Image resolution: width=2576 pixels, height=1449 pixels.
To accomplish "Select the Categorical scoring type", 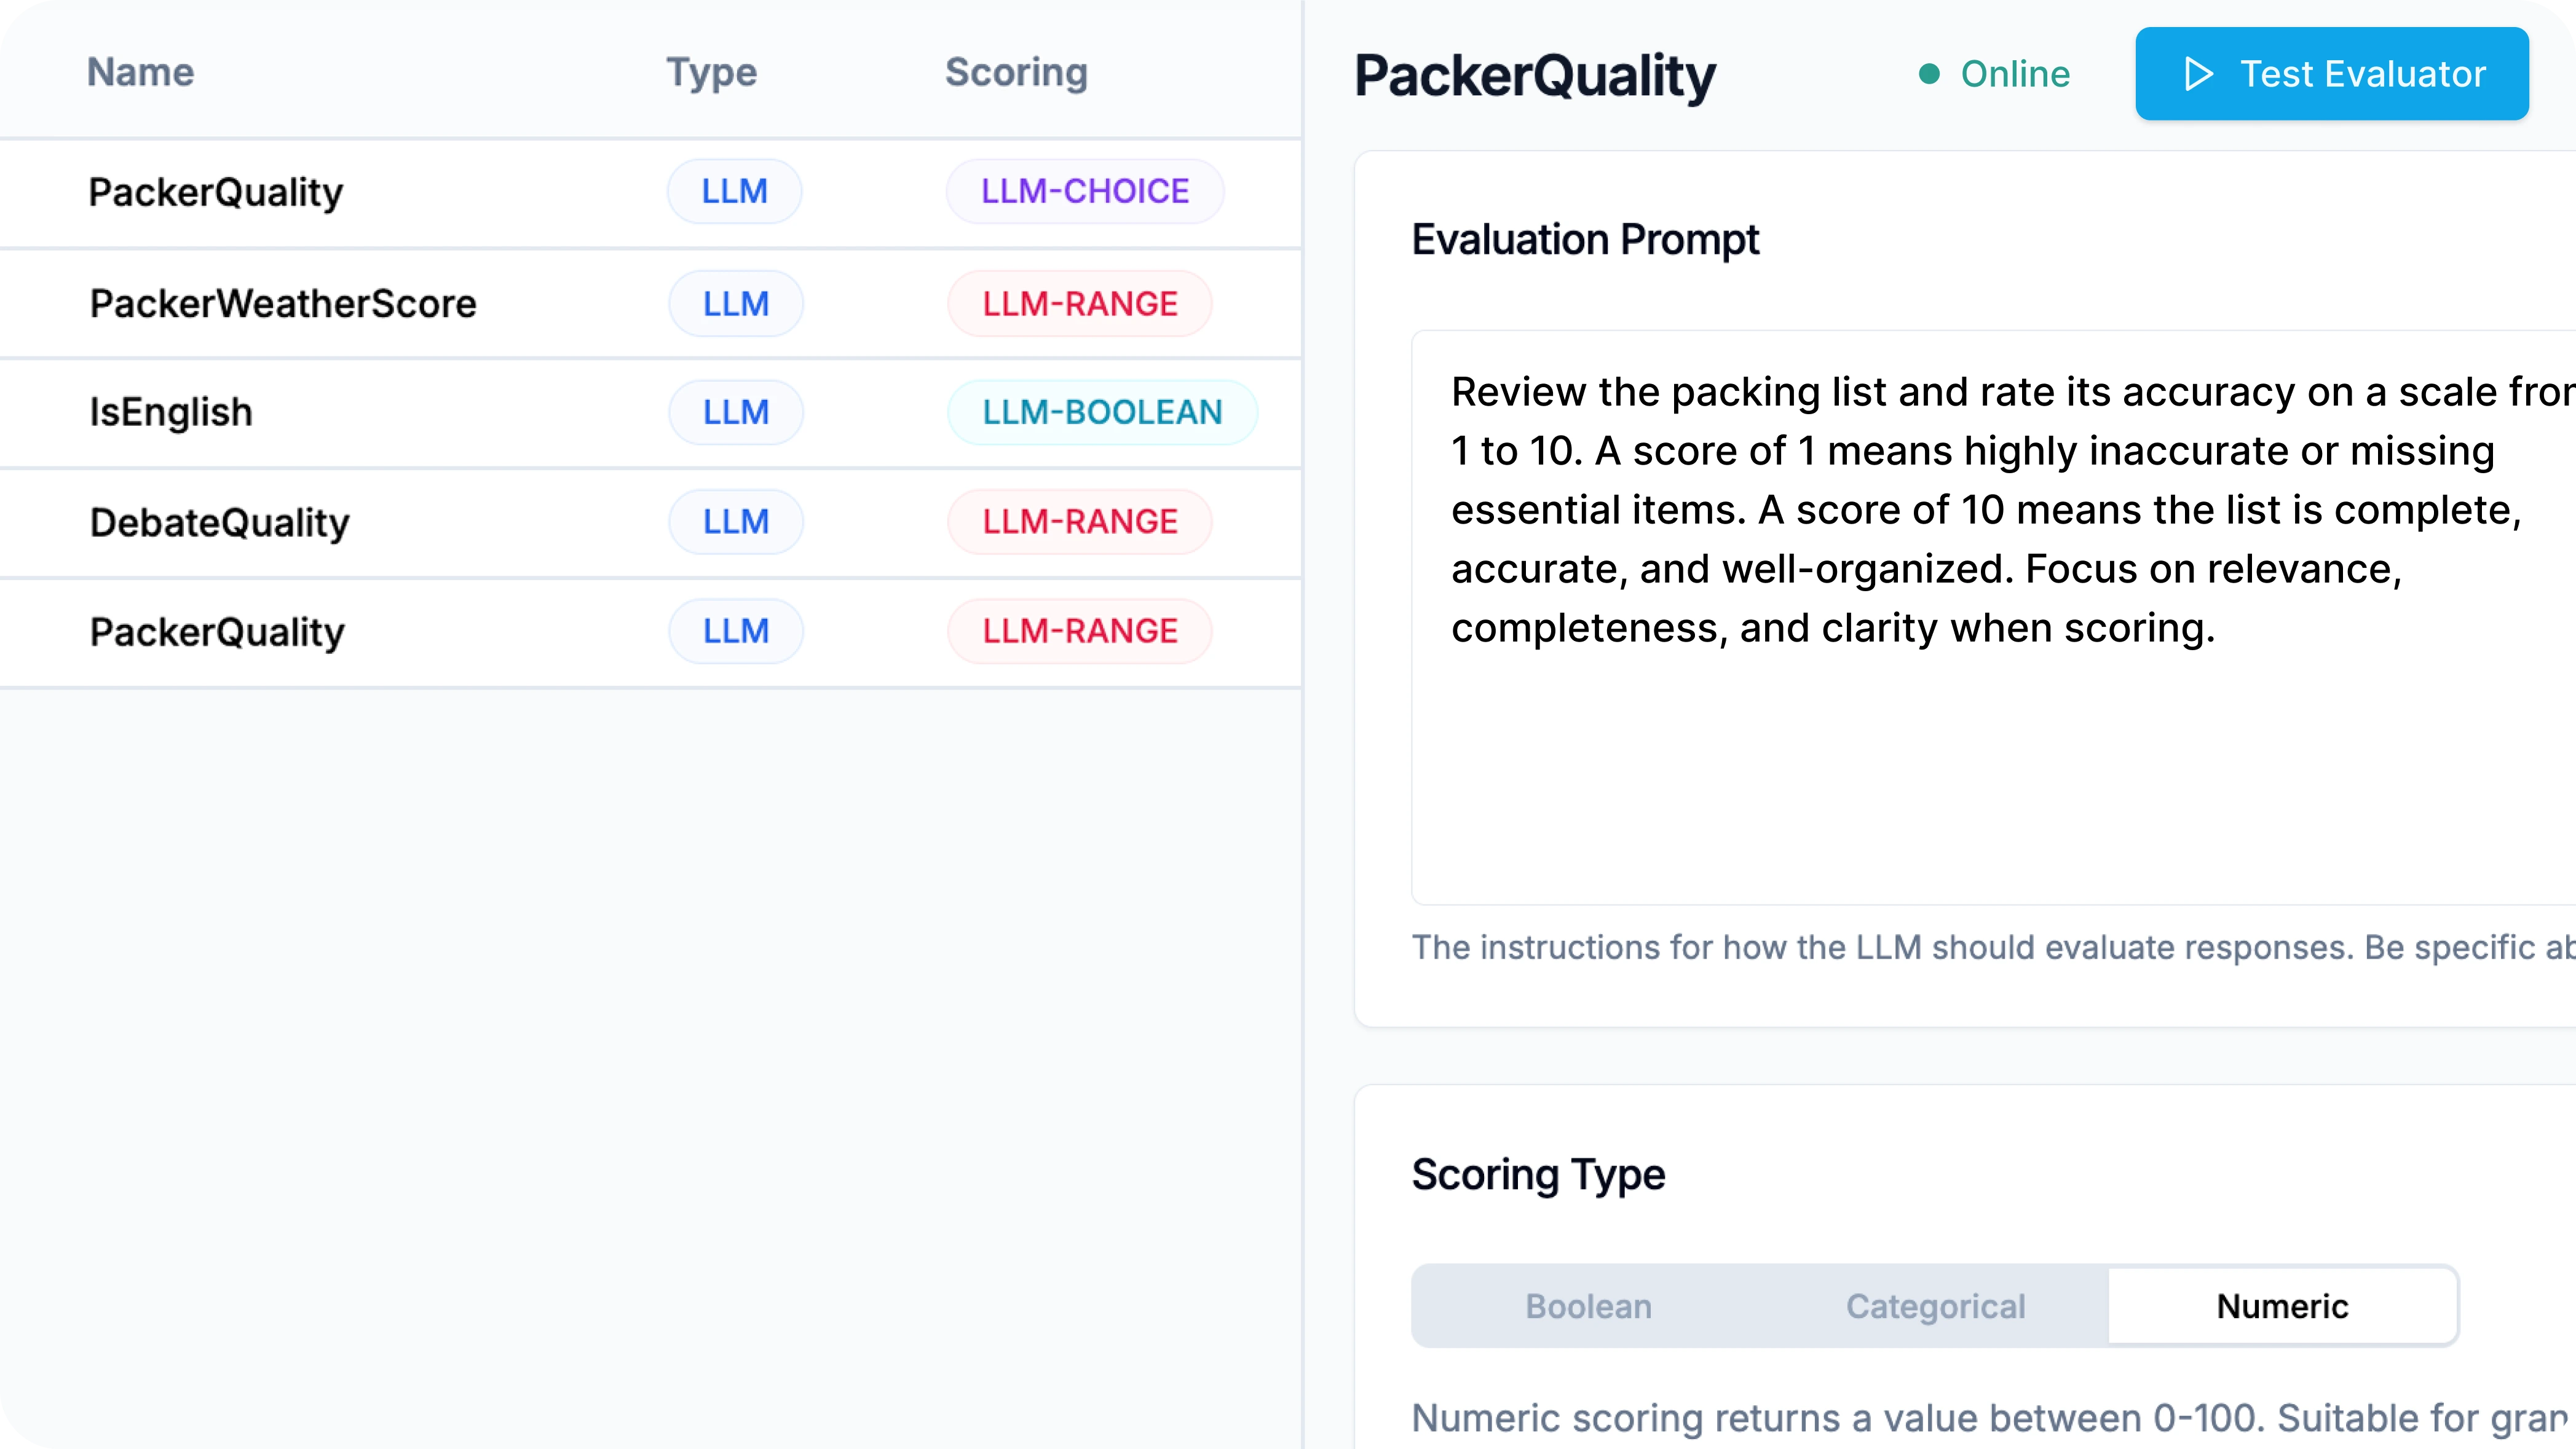I will tap(1935, 1306).
